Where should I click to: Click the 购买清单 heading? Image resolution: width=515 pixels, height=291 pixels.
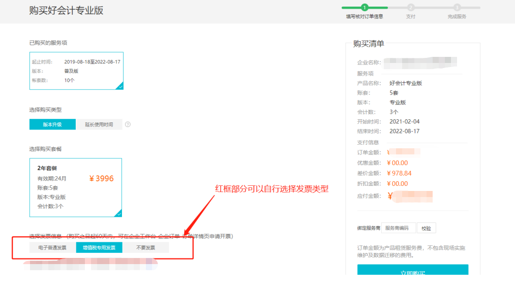[x=369, y=44]
